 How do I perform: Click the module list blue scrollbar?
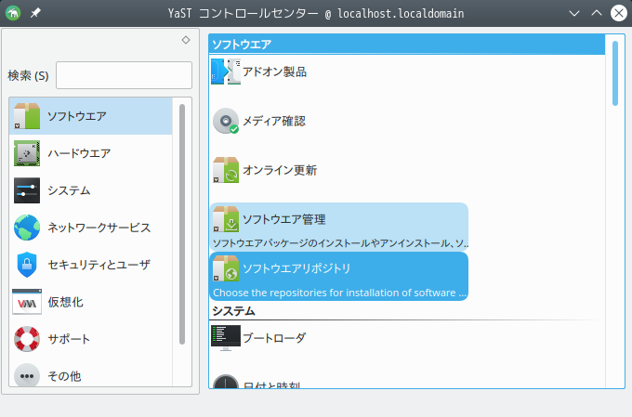[x=615, y=73]
